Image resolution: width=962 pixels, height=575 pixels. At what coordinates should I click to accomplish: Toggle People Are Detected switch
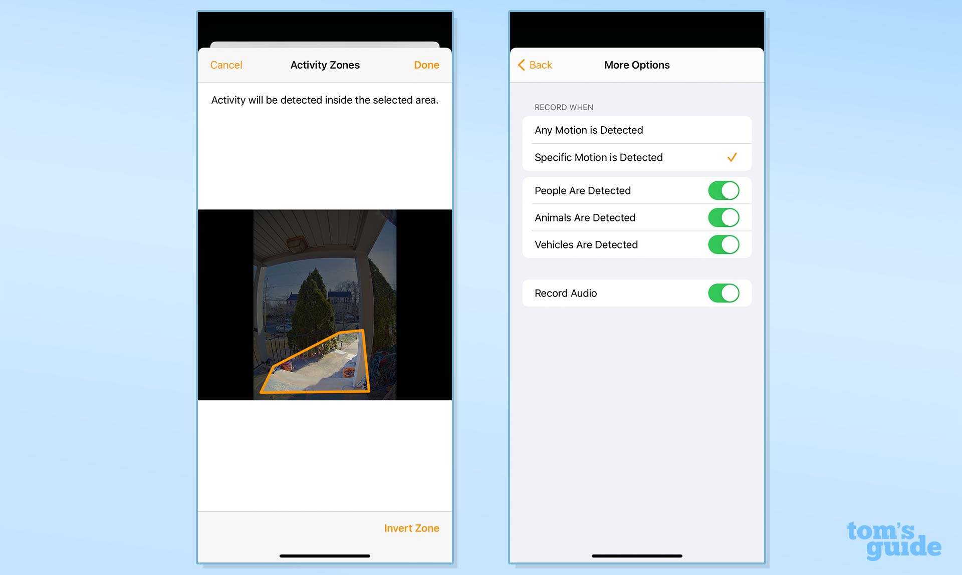tap(723, 190)
